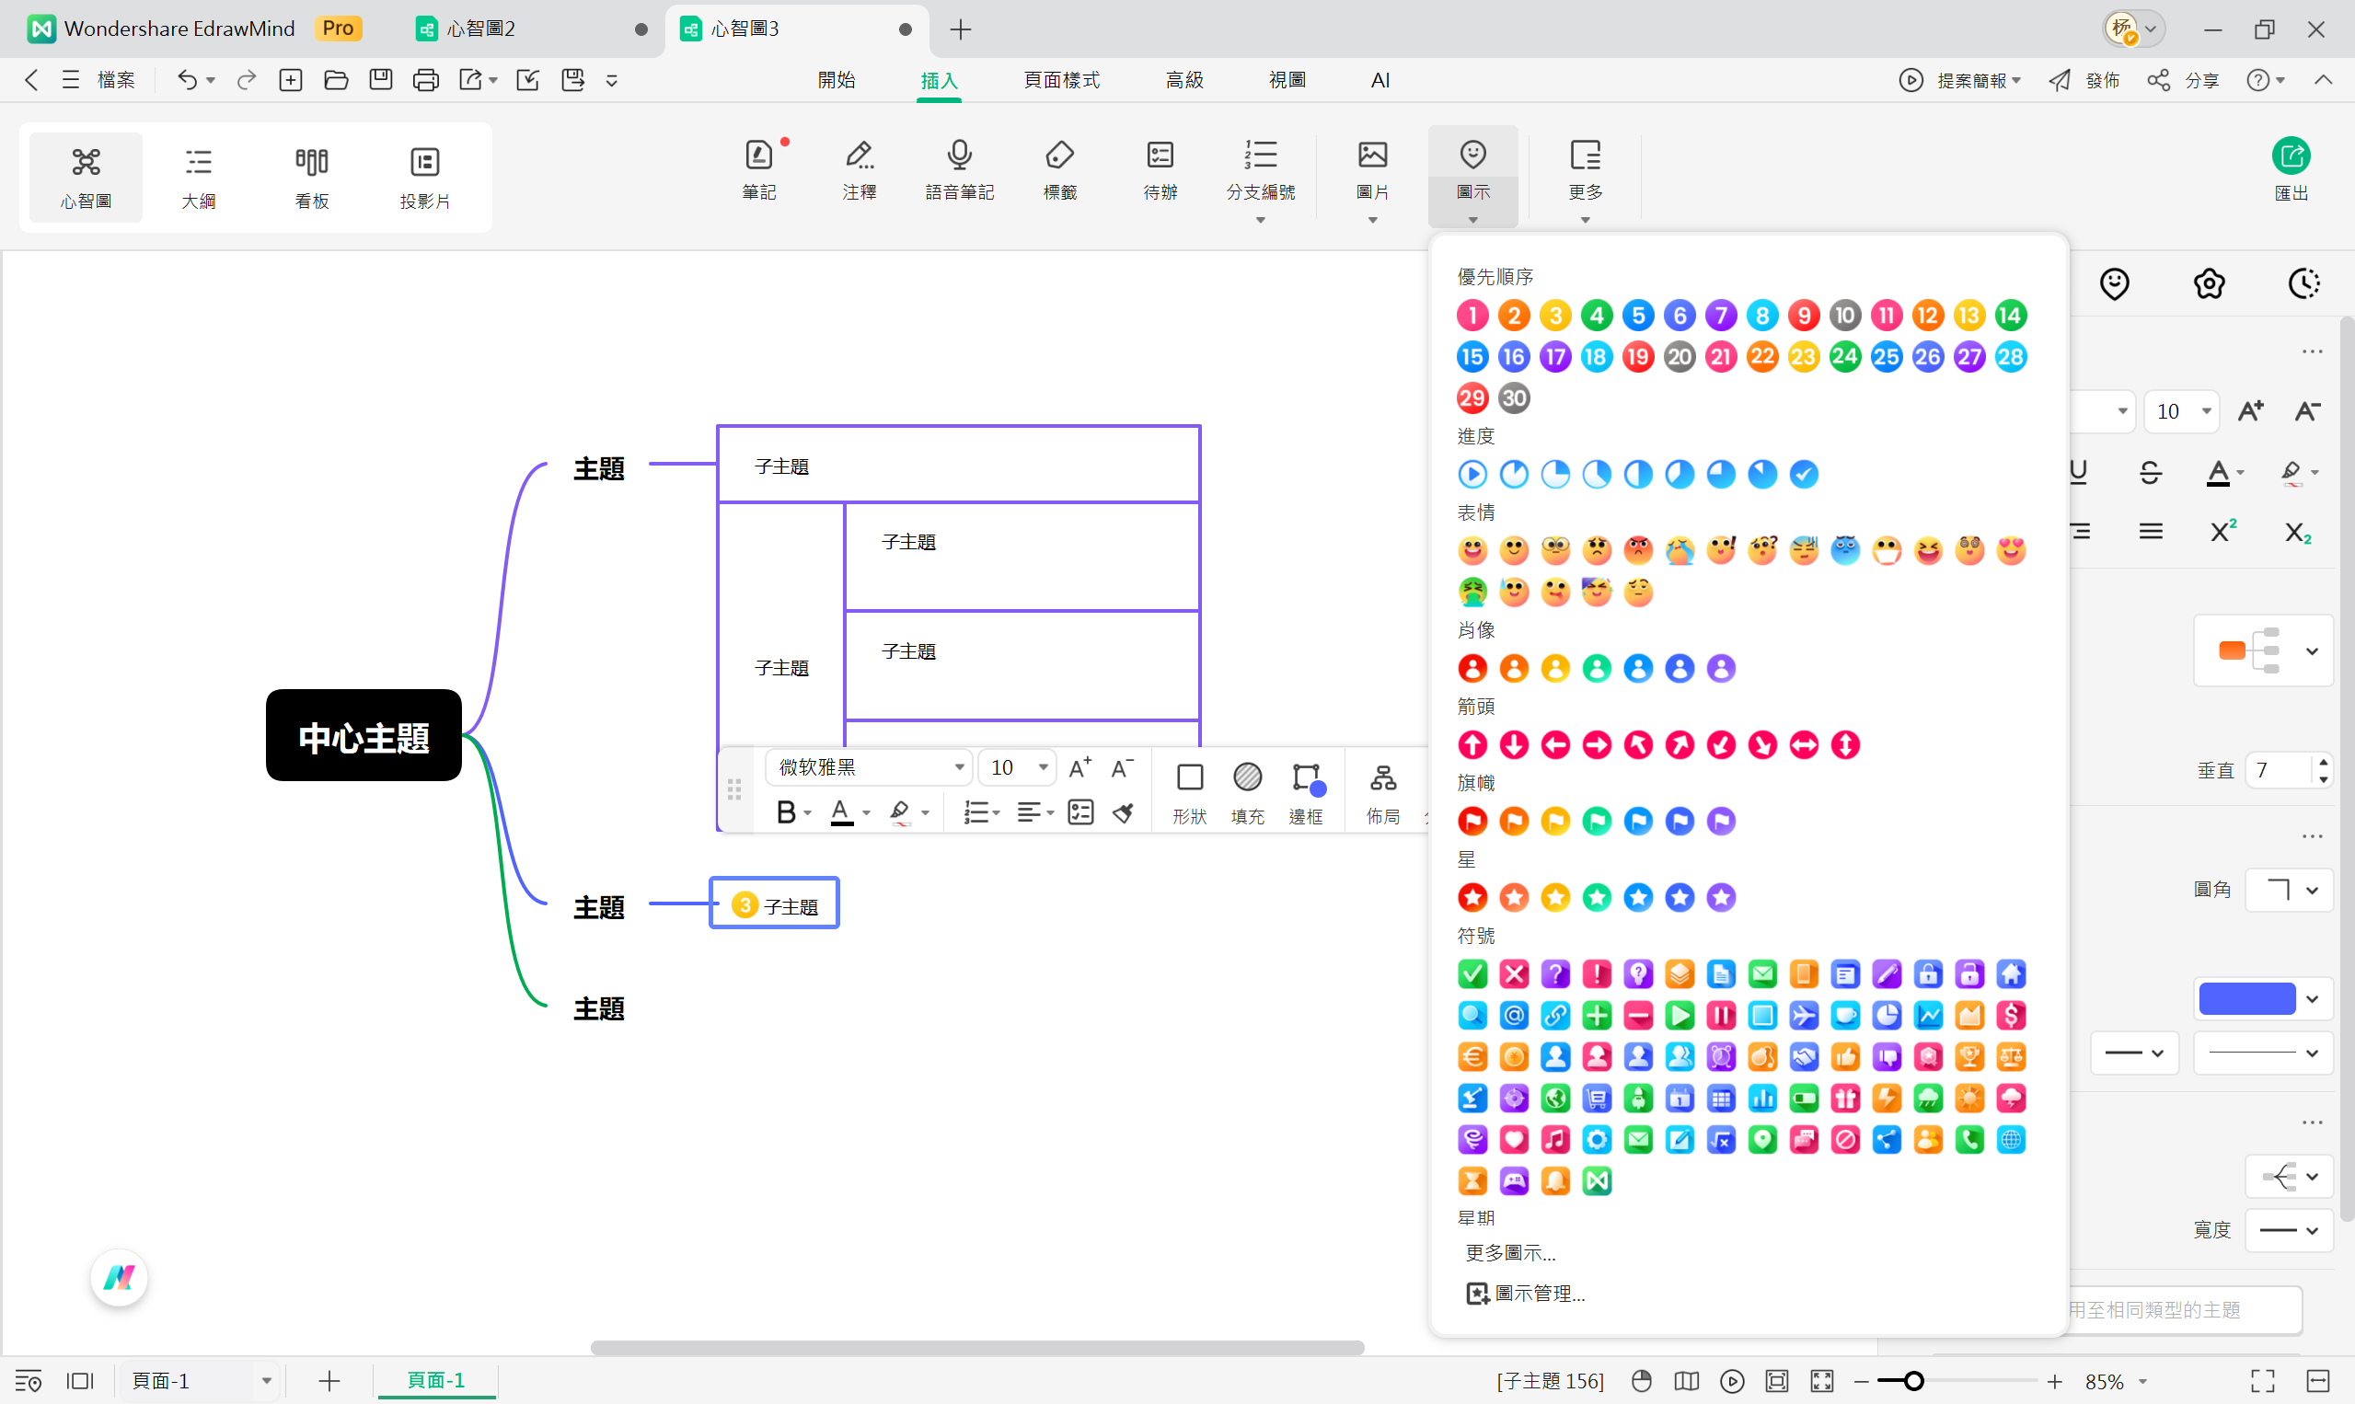Open 更多圖示... for more icons
Viewport: 2355px width, 1404px height.
coord(1510,1252)
